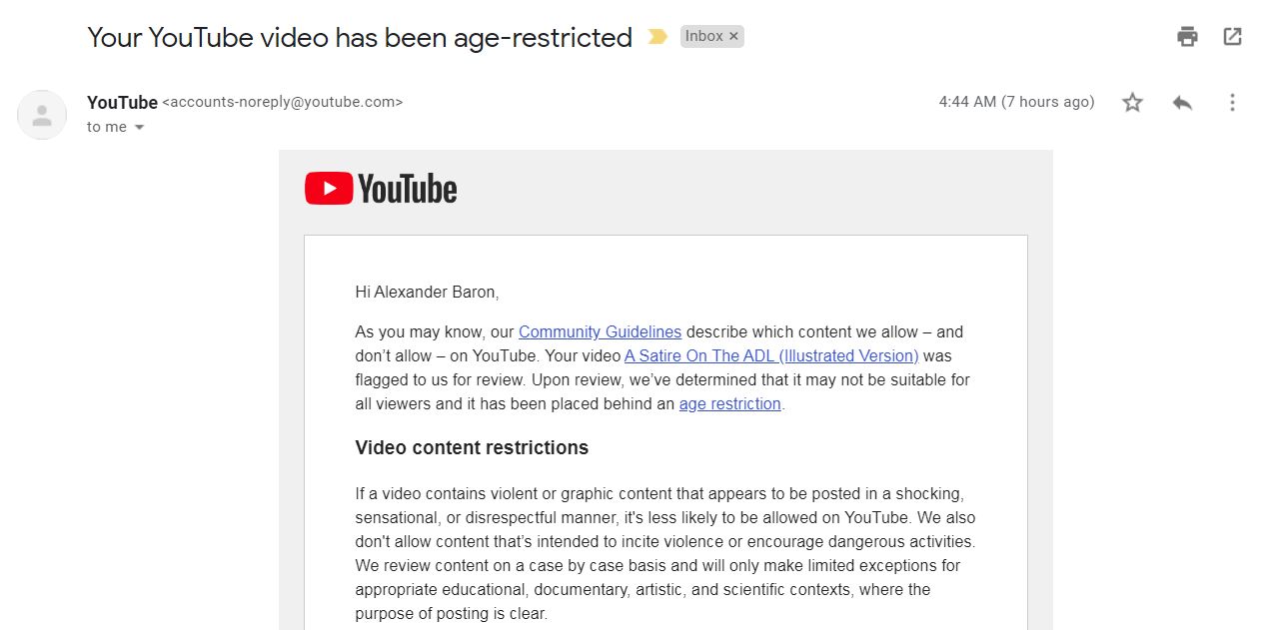Click the Print all icon
1269x630 pixels.
pyautogui.click(x=1187, y=37)
